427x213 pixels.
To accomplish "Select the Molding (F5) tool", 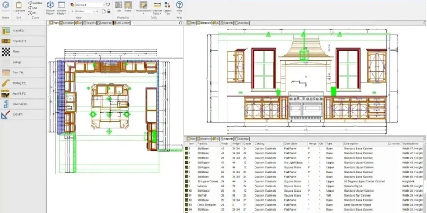I will (x=22, y=83).
